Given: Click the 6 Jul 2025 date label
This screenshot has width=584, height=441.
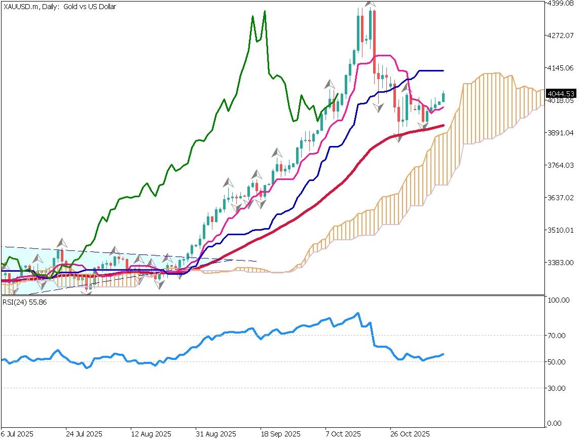Looking at the screenshot, I should 17,434.
